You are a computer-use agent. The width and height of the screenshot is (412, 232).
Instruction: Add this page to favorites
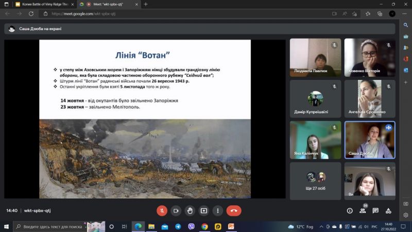(354, 14)
